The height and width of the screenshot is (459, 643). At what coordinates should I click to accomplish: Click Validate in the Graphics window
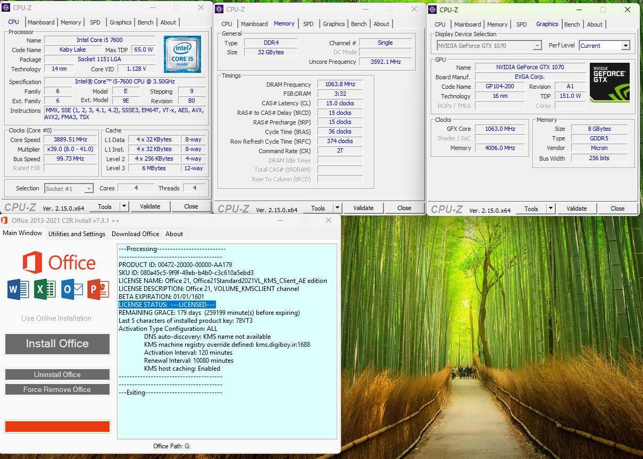(577, 208)
